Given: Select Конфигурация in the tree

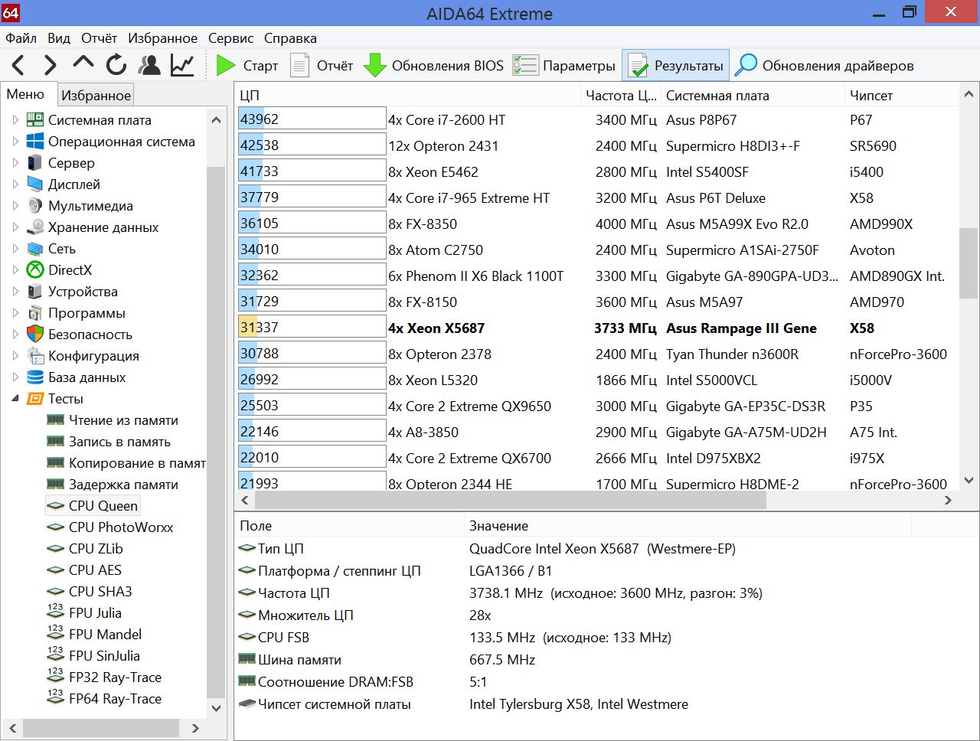Looking at the screenshot, I should tap(93, 356).
